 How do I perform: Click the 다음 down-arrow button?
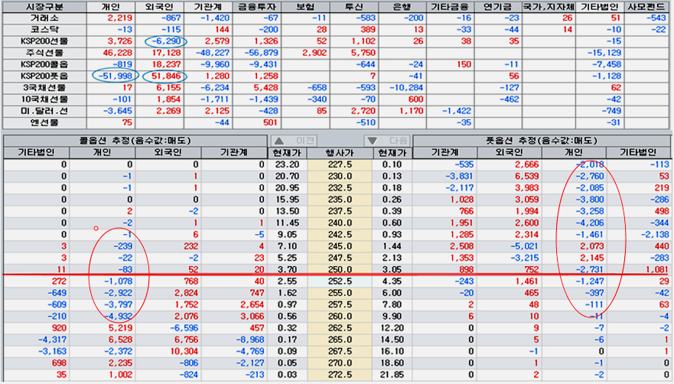(386, 141)
